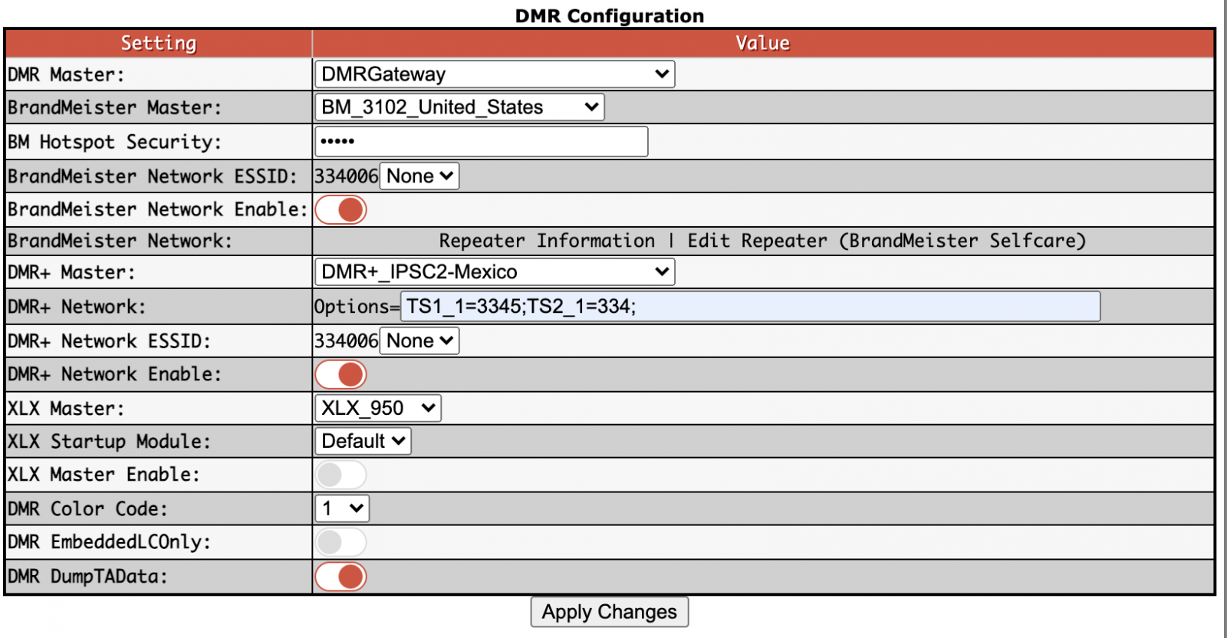1227x638 pixels.
Task: Open the BrandMeister Master selector
Action: 459,107
